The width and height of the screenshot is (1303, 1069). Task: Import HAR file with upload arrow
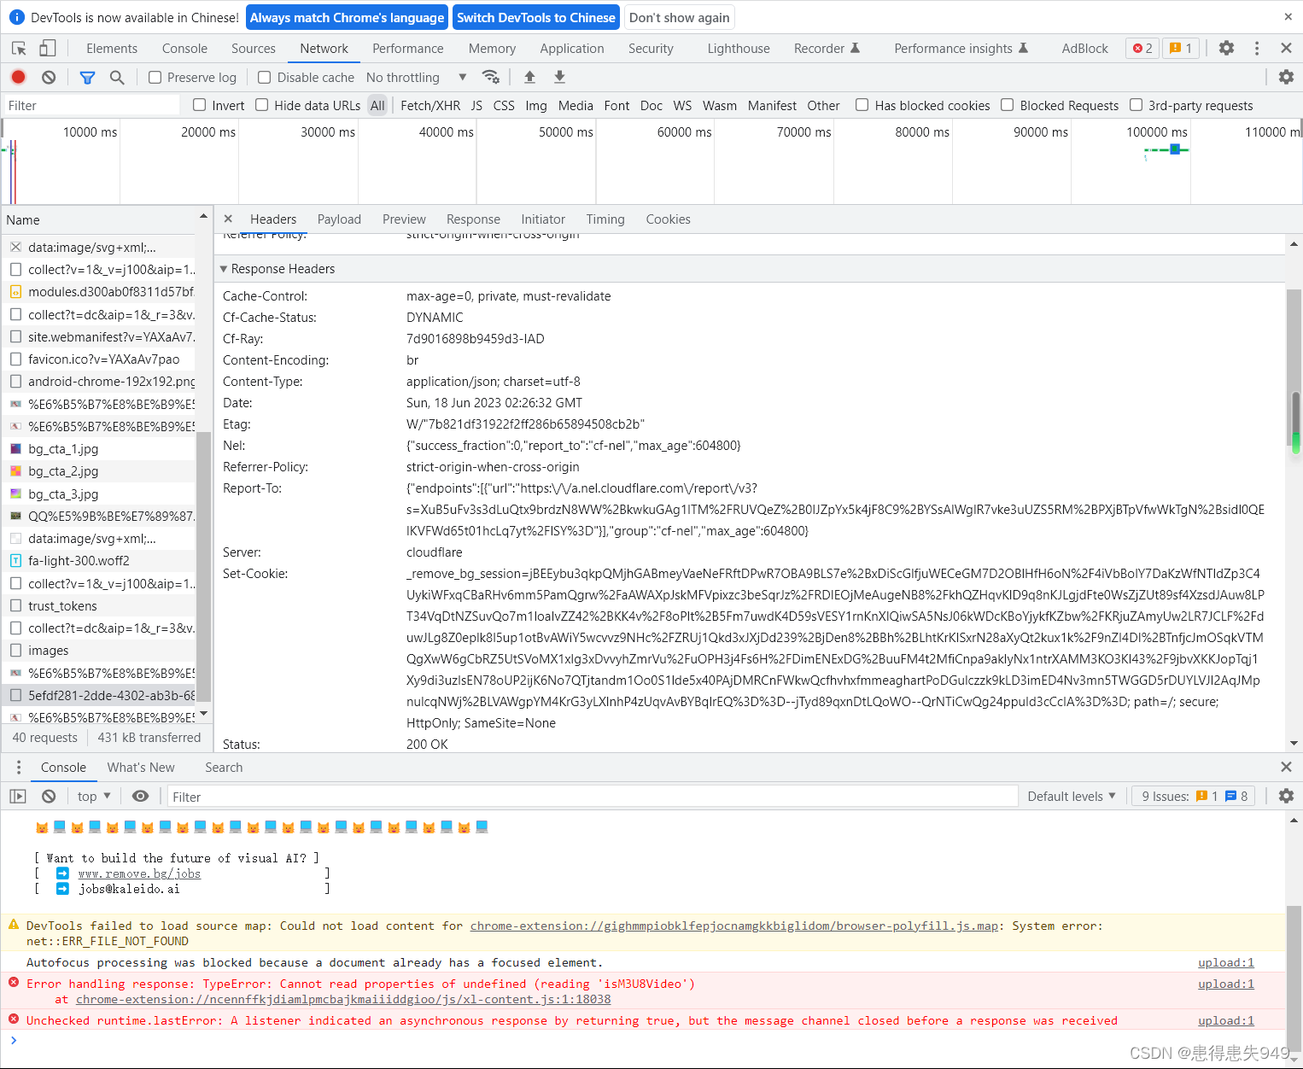(x=529, y=77)
